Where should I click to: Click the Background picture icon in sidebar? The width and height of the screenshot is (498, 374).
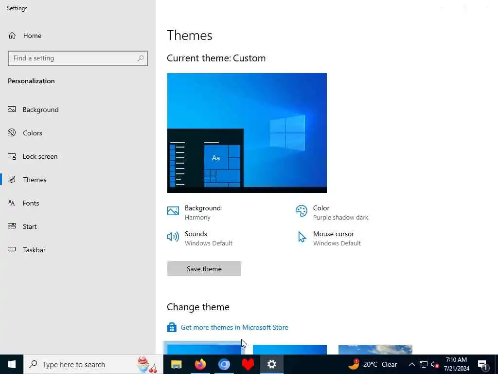tap(12, 110)
